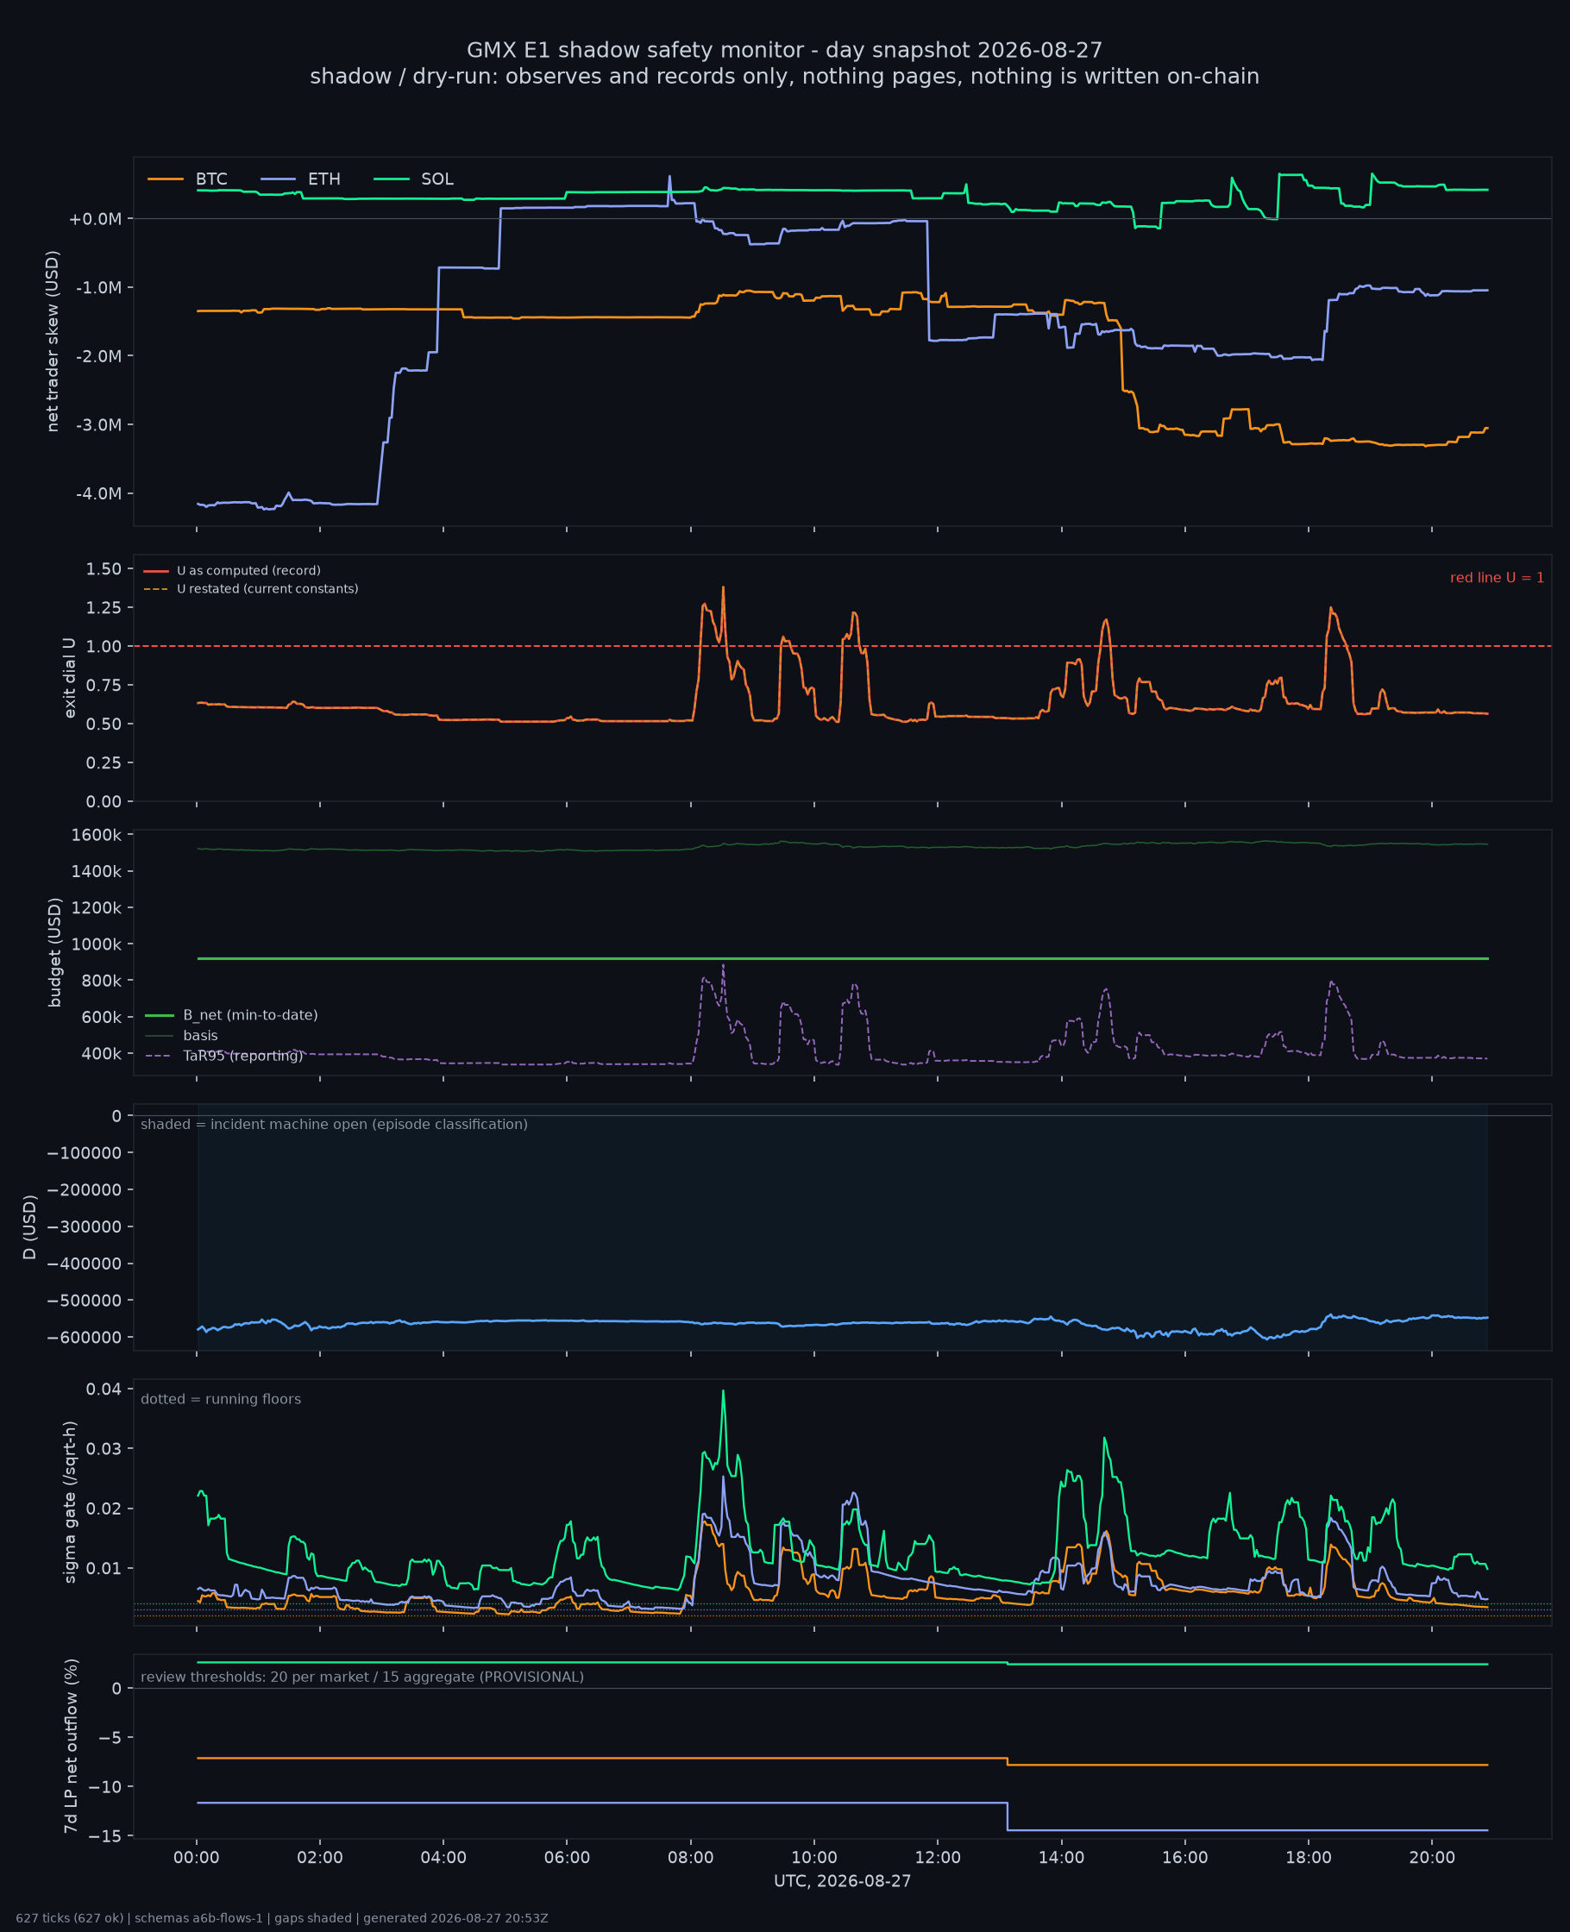Click the '800k' budget tick label
Image resolution: width=1570 pixels, height=1932 pixels.
tap(100, 980)
